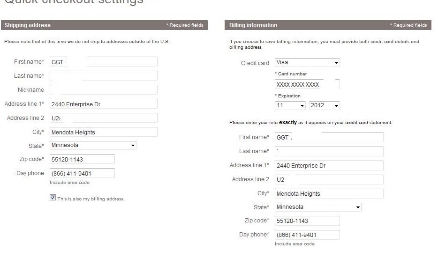The image size is (438, 258).
Task: Open the shipping State dropdown
Action: tap(93, 146)
